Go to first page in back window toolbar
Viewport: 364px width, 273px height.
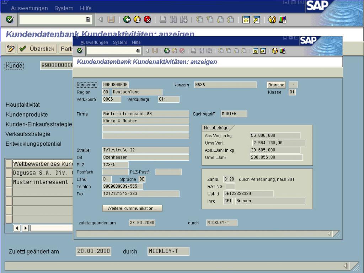click(199, 20)
